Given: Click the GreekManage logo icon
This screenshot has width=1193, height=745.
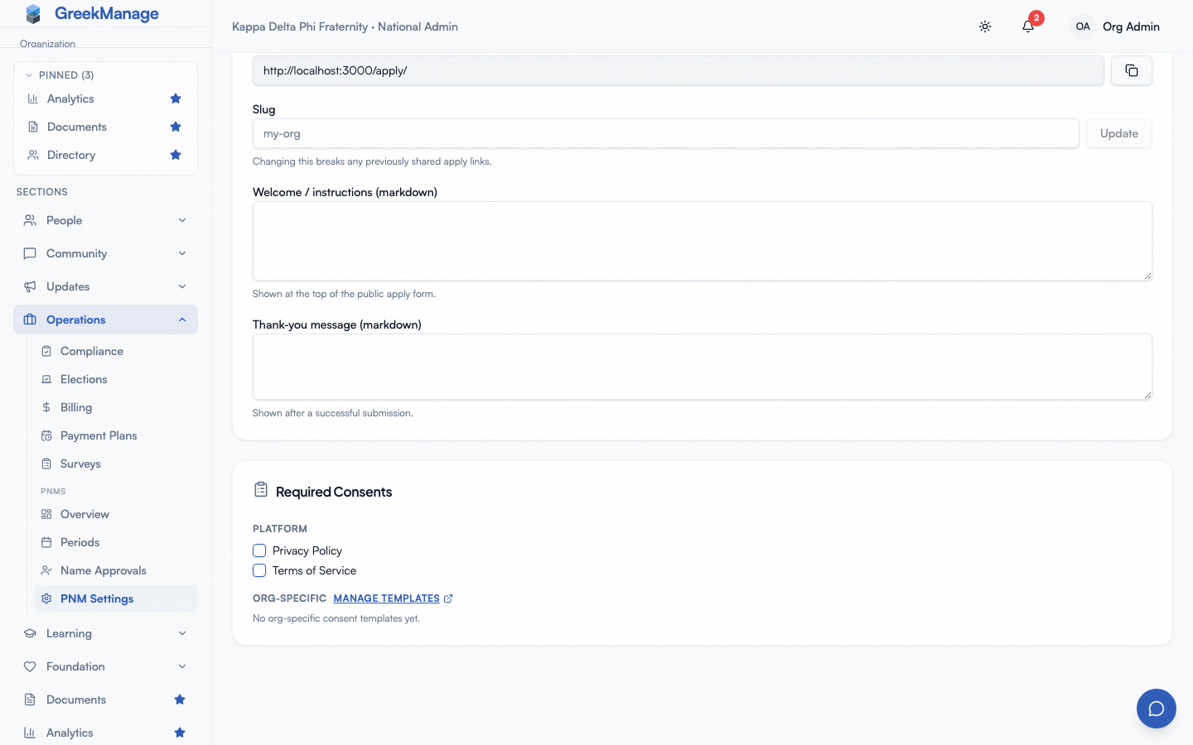Looking at the screenshot, I should pos(33,14).
